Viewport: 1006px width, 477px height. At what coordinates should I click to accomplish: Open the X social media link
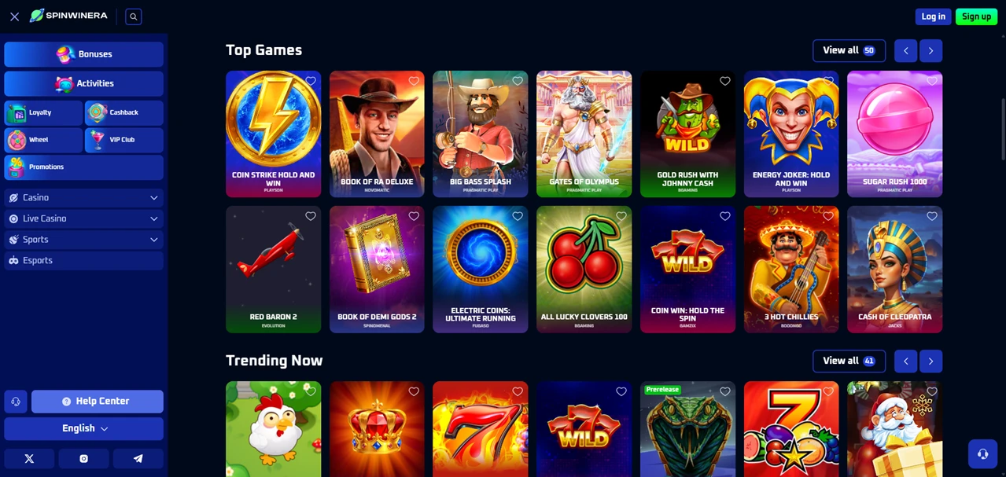tap(29, 459)
